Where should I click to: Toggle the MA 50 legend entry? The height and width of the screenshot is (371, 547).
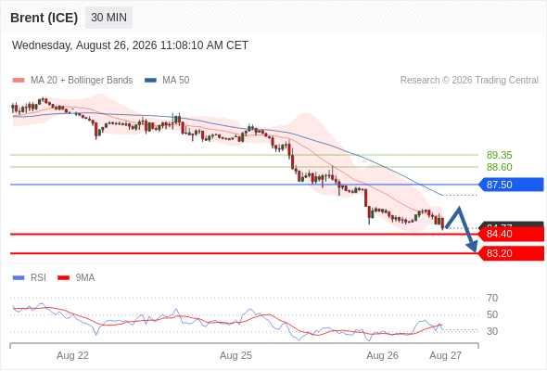click(167, 81)
